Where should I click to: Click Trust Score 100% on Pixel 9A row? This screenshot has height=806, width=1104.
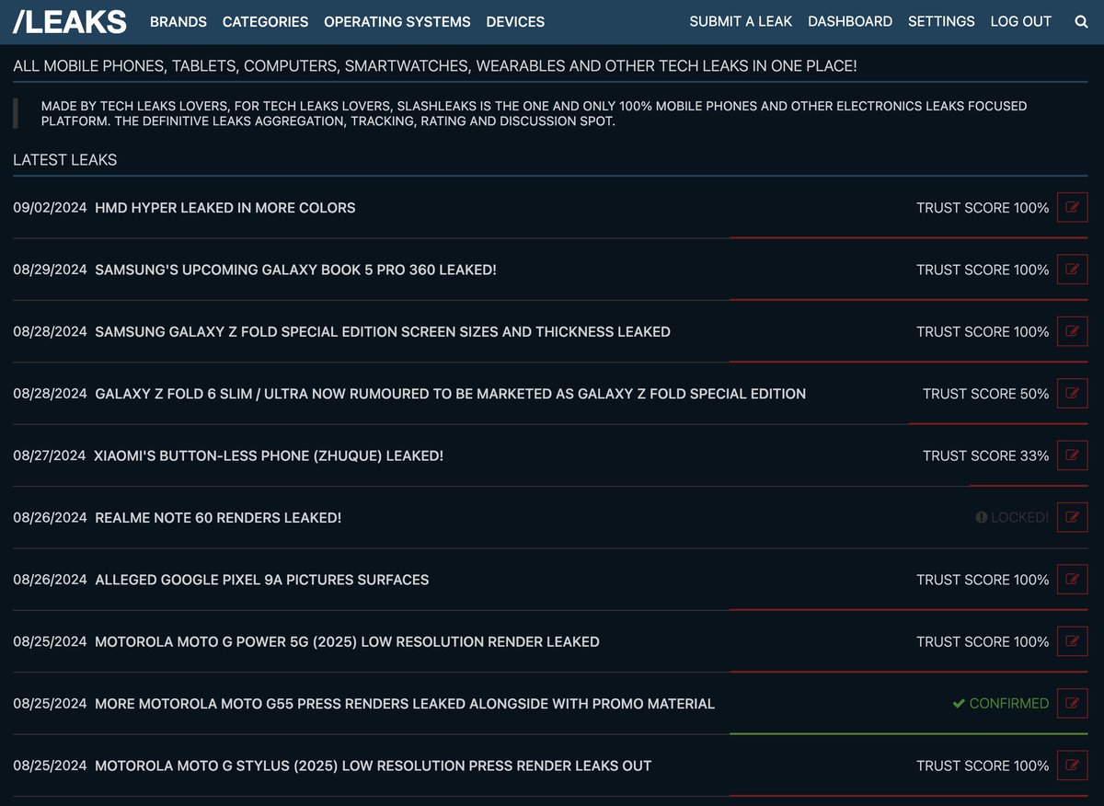pos(983,580)
